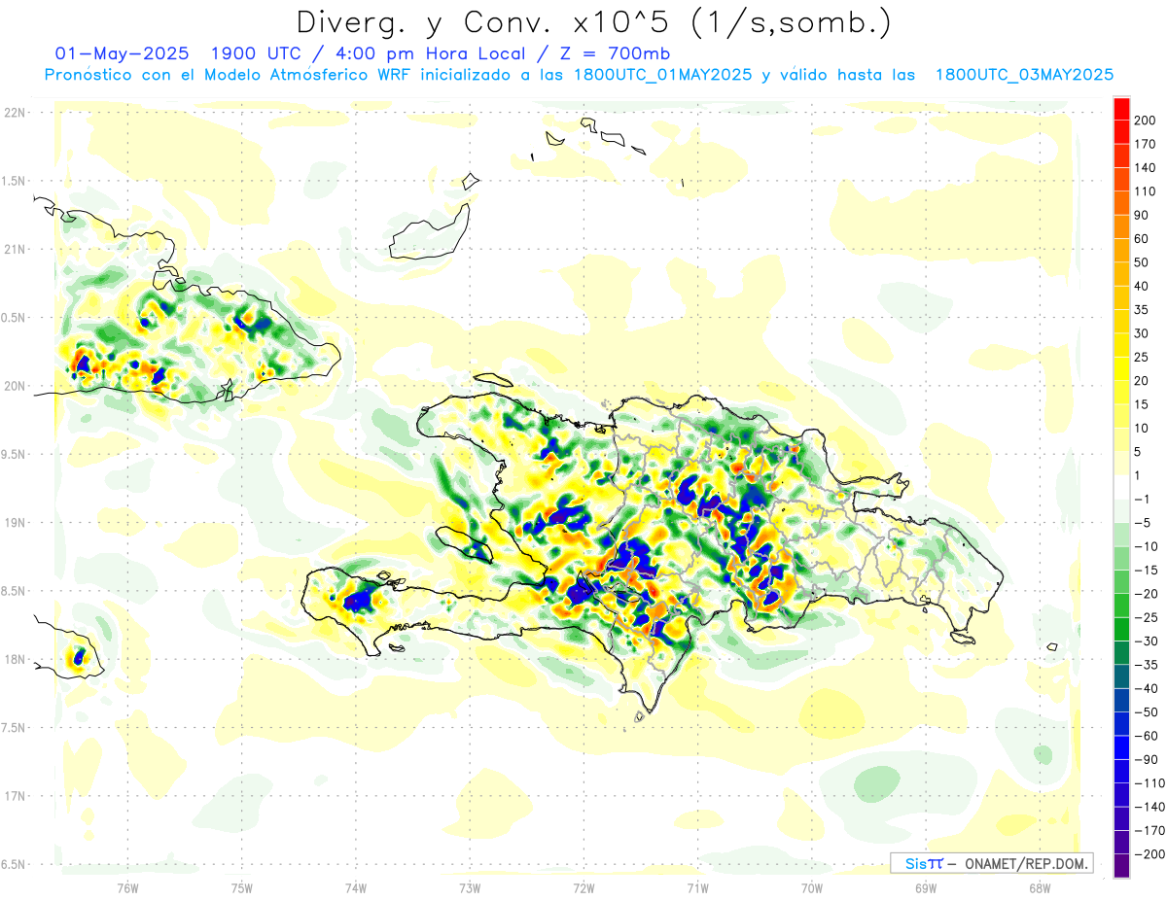Click the positive 90 colorbar label
Image resolution: width=1167 pixels, height=901 pixels.
click(x=1142, y=216)
